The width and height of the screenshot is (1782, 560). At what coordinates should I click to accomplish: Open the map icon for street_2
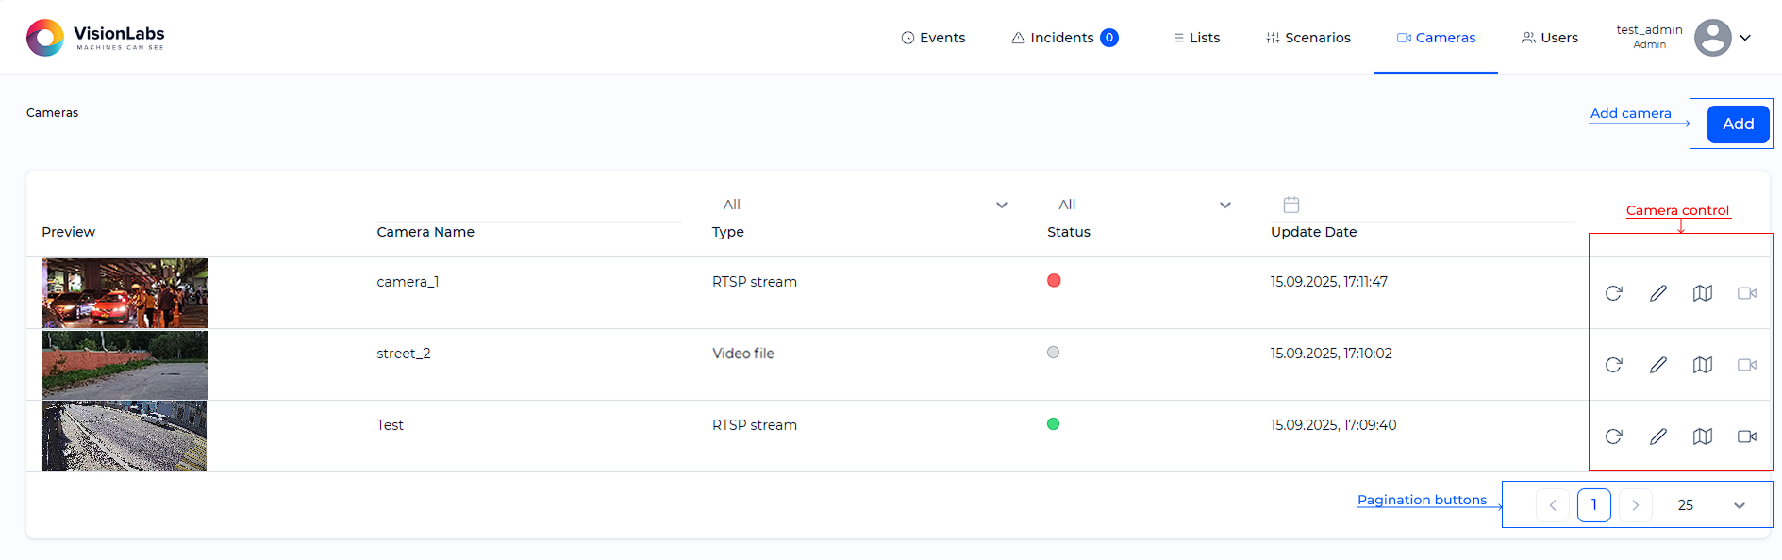[x=1702, y=365]
